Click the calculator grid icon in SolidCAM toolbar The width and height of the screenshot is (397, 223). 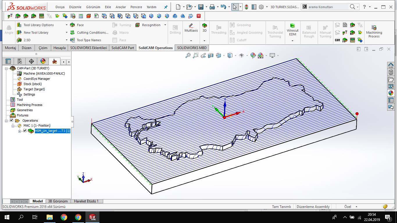81,16
